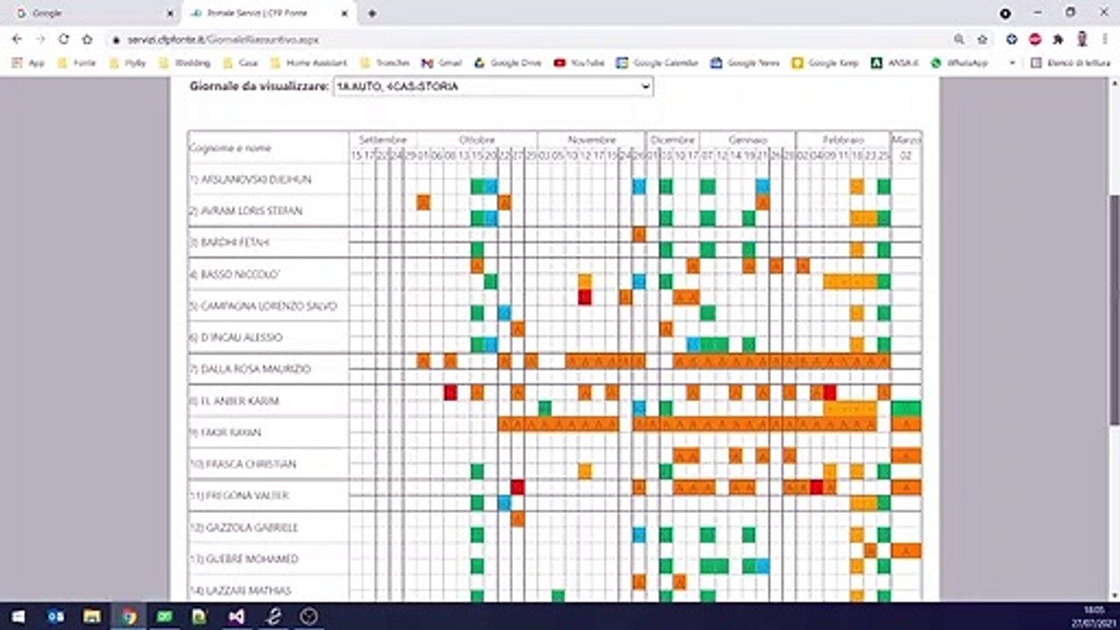The height and width of the screenshot is (630, 1120).
Task: Select the red cell in CAMPAGNA LORENZO row
Action: (584, 297)
